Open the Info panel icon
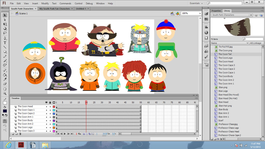 [206, 32]
